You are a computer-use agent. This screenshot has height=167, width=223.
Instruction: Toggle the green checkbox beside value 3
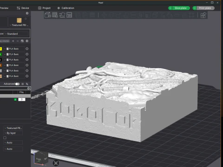[15, 99]
